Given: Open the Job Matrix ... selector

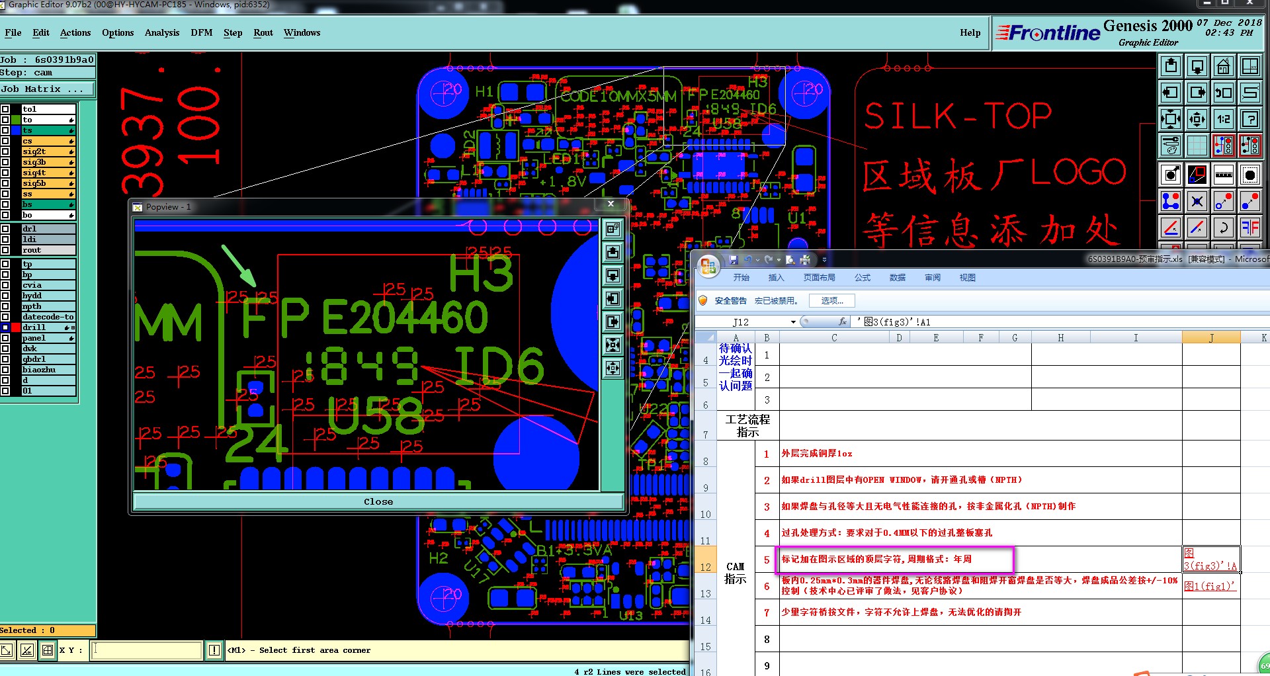Looking at the screenshot, I should [x=47, y=89].
